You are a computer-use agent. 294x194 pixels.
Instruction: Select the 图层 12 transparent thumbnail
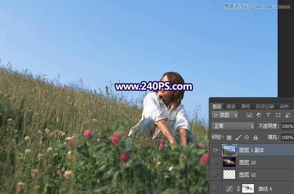[229, 174]
